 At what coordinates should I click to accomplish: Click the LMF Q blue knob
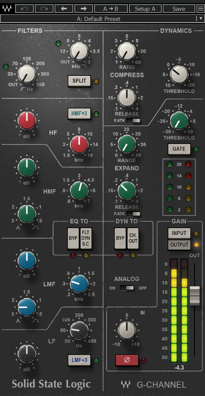pyautogui.click(x=27, y=307)
